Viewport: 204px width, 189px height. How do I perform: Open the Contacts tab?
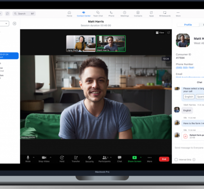138,14
